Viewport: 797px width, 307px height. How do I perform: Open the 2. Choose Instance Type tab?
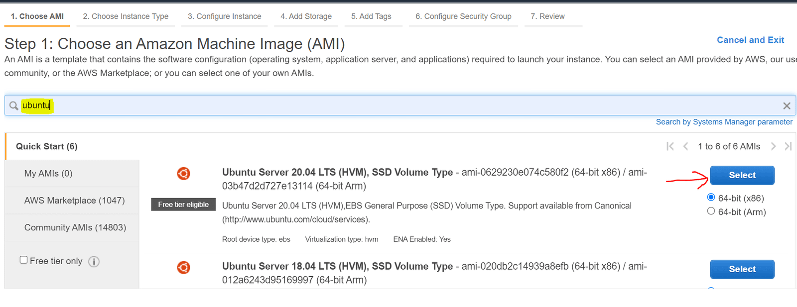(126, 16)
